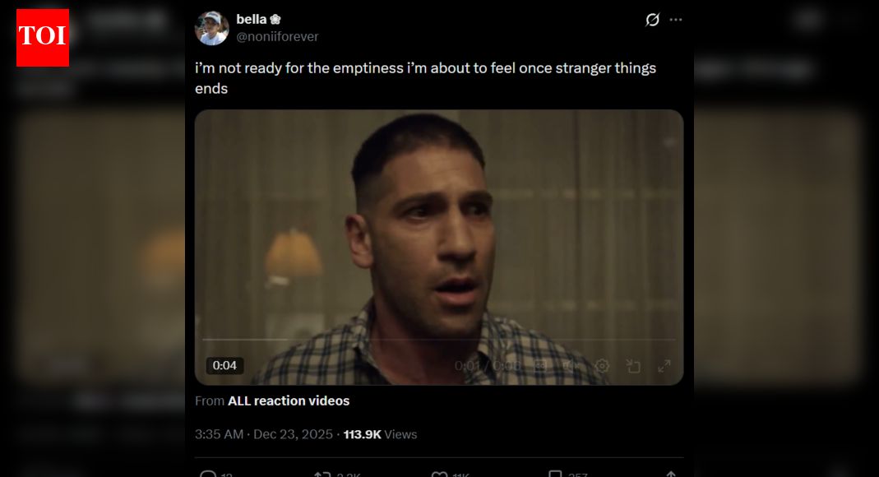Open the video settings gear
This screenshot has height=477, width=879.
pos(602,366)
